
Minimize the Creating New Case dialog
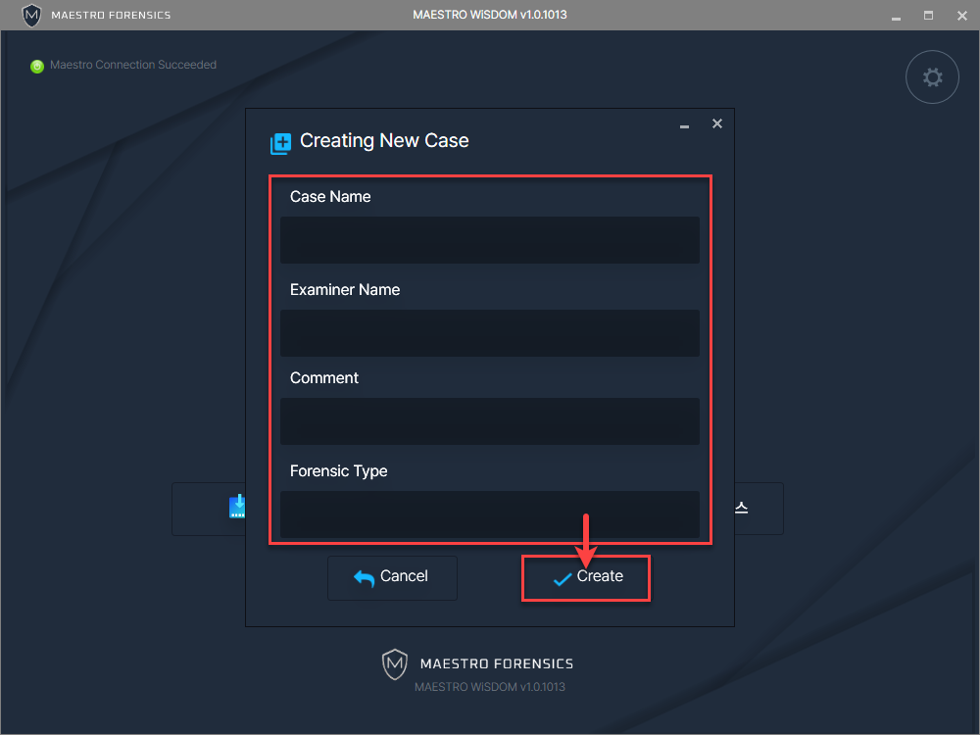click(684, 125)
